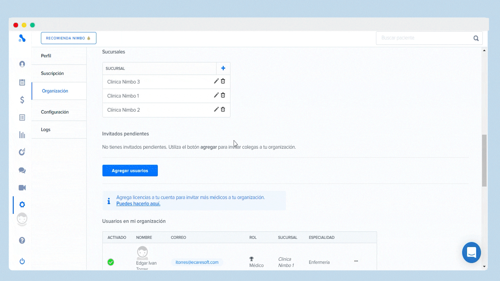Screen dimensions: 500x281
Task: Open the patients section icon
Action: click(x=22, y=64)
